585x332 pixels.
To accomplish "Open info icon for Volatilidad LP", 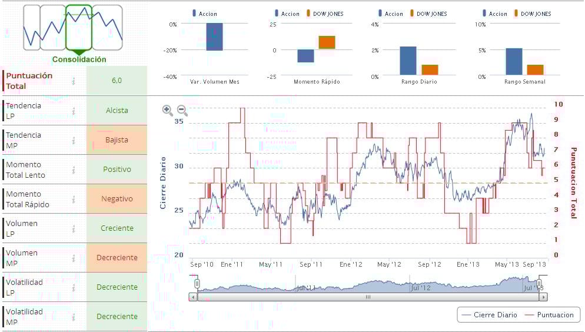I will 74,287.
